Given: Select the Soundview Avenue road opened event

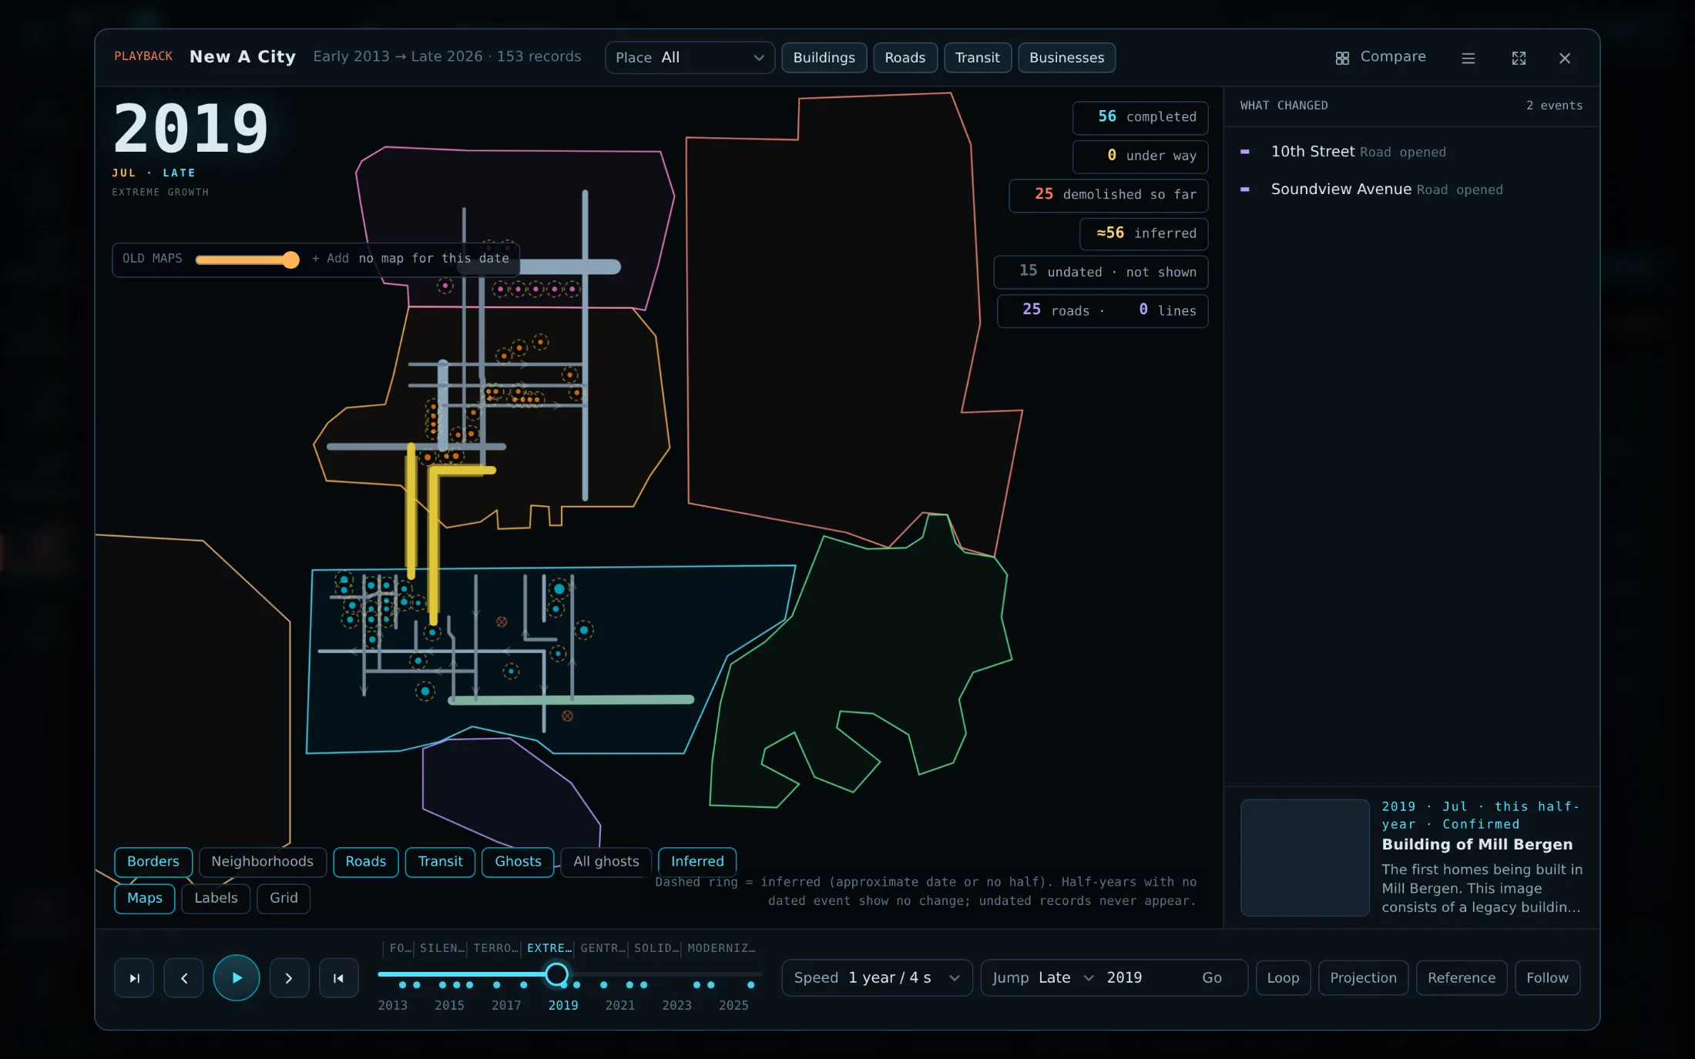Looking at the screenshot, I should 1411,189.
